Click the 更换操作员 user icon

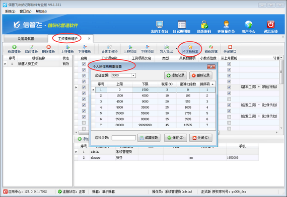click(226, 25)
